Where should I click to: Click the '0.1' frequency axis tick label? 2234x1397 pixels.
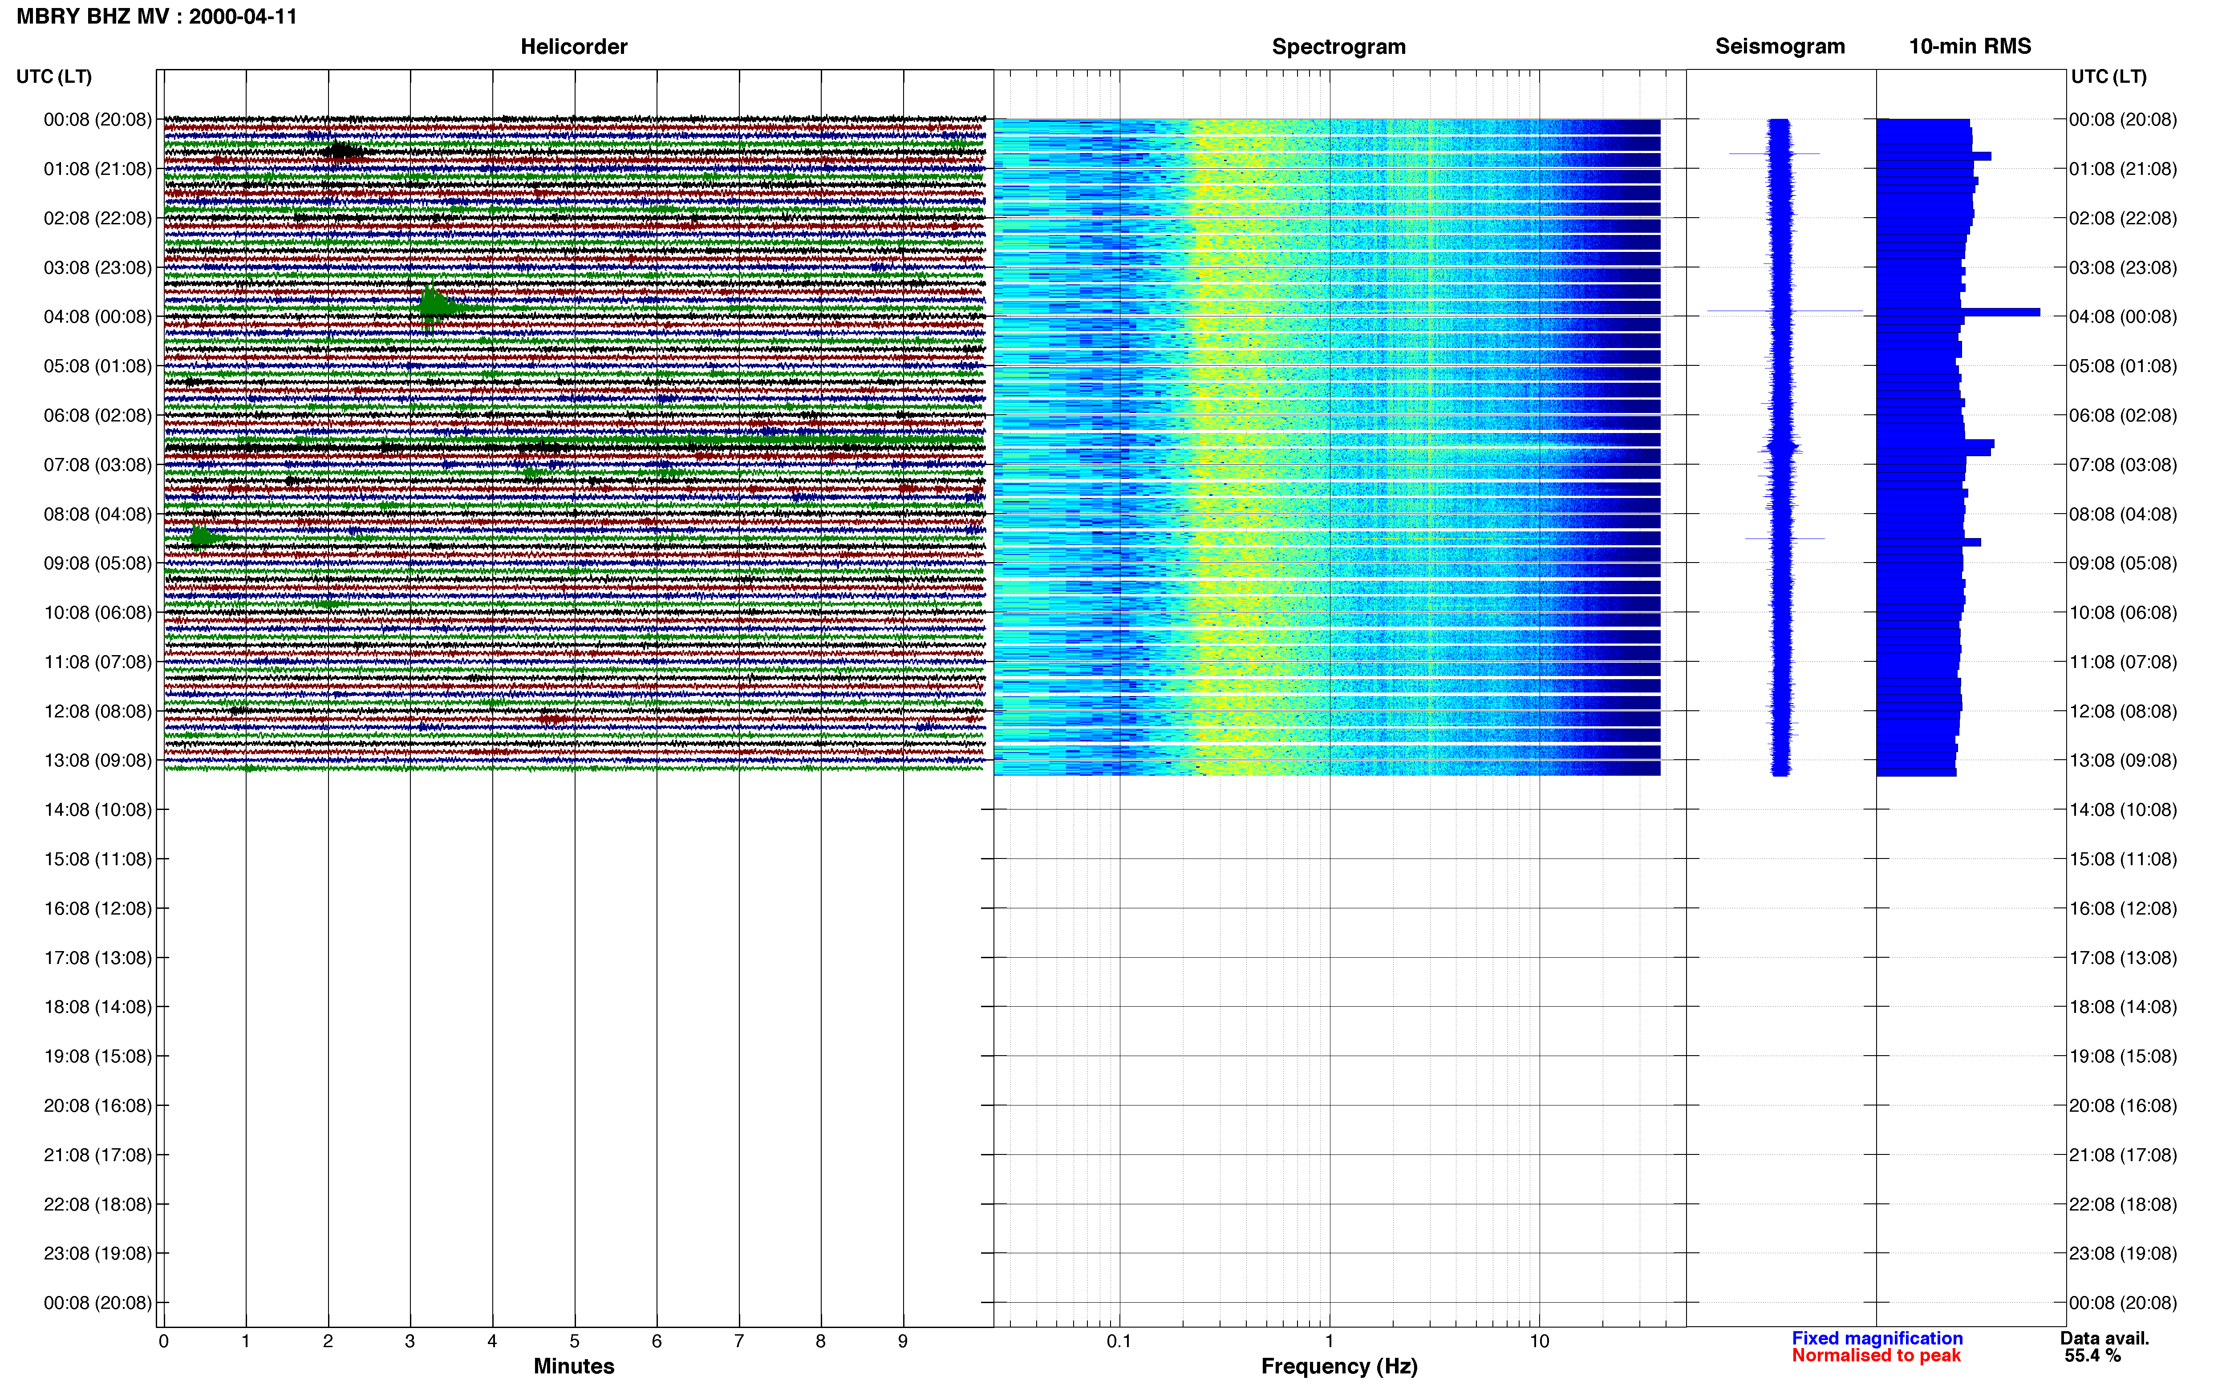(1119, 1340)
